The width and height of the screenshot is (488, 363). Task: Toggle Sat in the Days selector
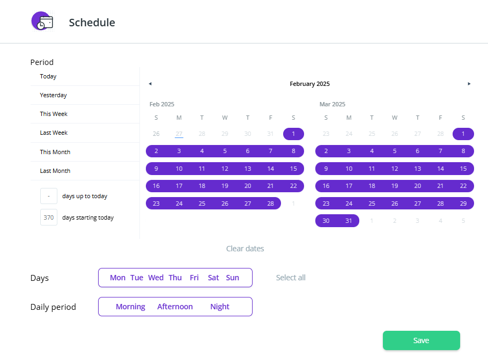(x=213, y=278)
